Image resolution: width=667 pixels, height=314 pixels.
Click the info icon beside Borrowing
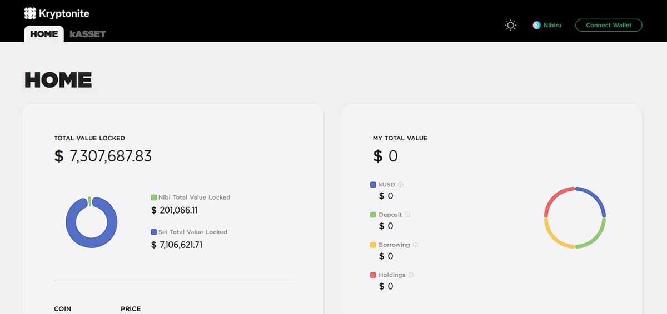(415, 245)
